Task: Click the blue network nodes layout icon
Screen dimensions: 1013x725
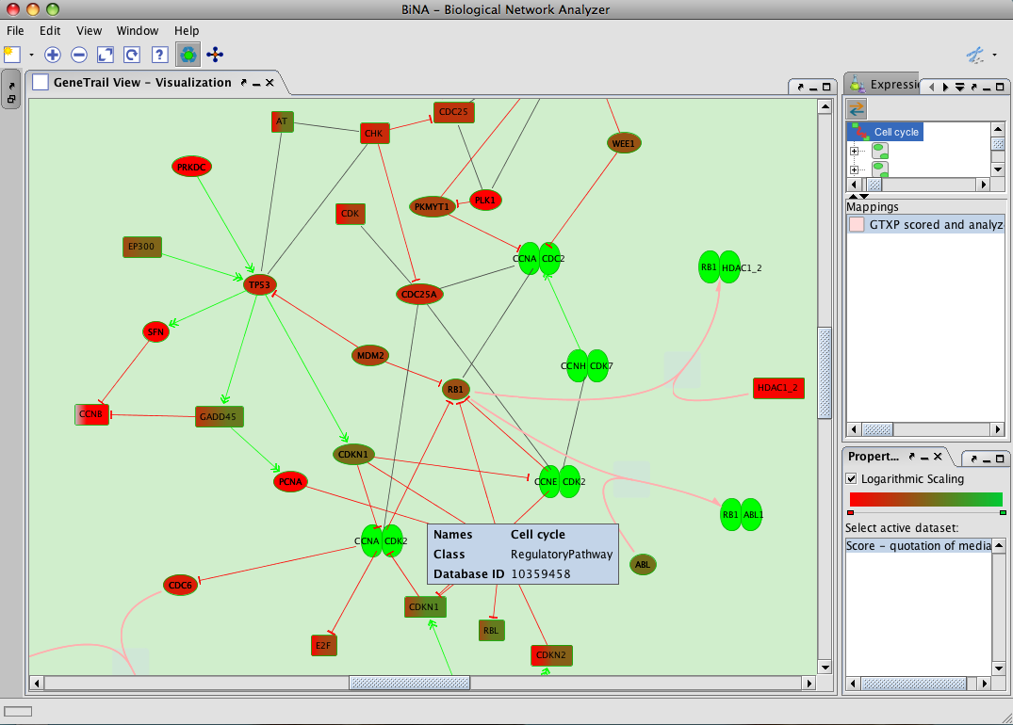Action: pos(215,55)
